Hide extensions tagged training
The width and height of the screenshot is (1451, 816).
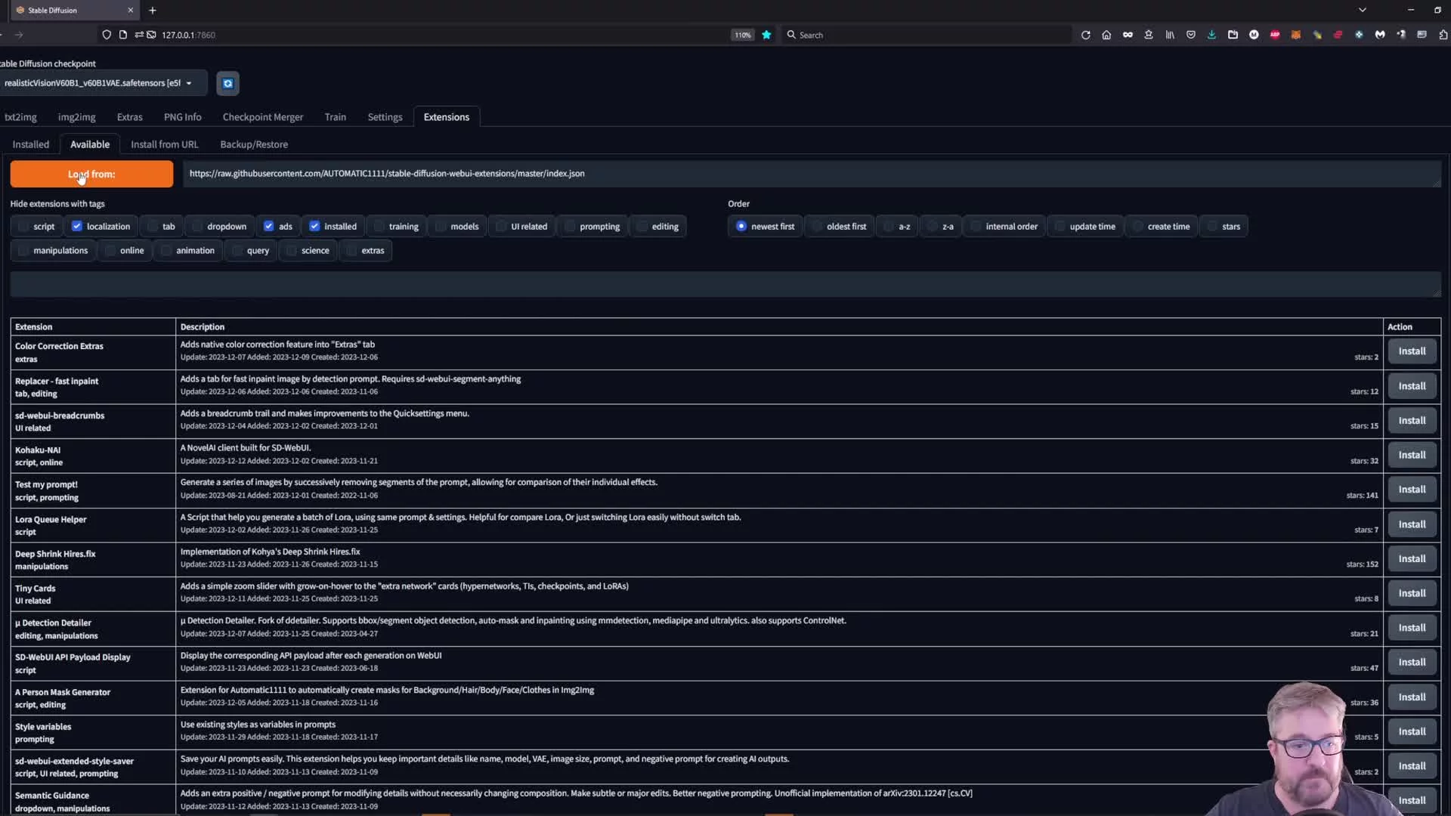click(x=379, y=226)
